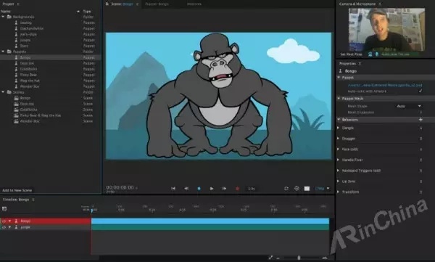
Task: Toggle Lip Sync arm icon
Action: point(420,181)
